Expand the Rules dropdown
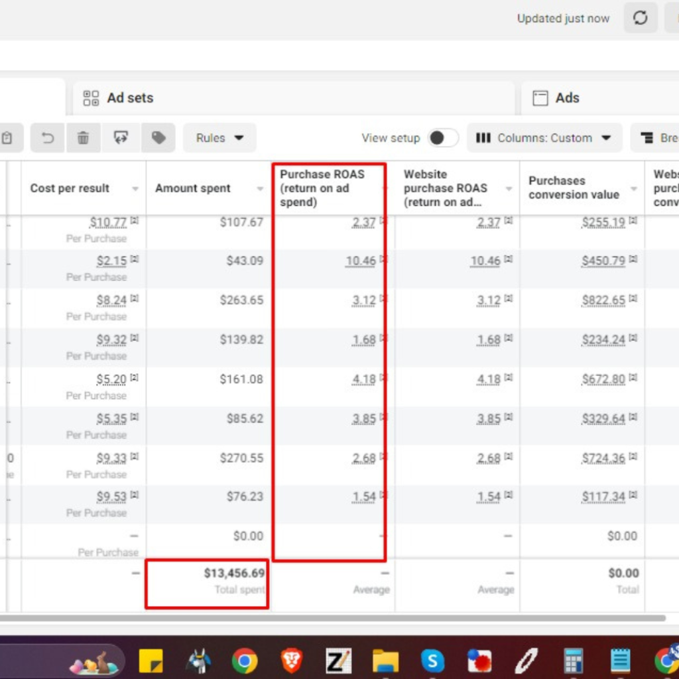The height and width of the screenshot is (679, 679). pos(219,138)
